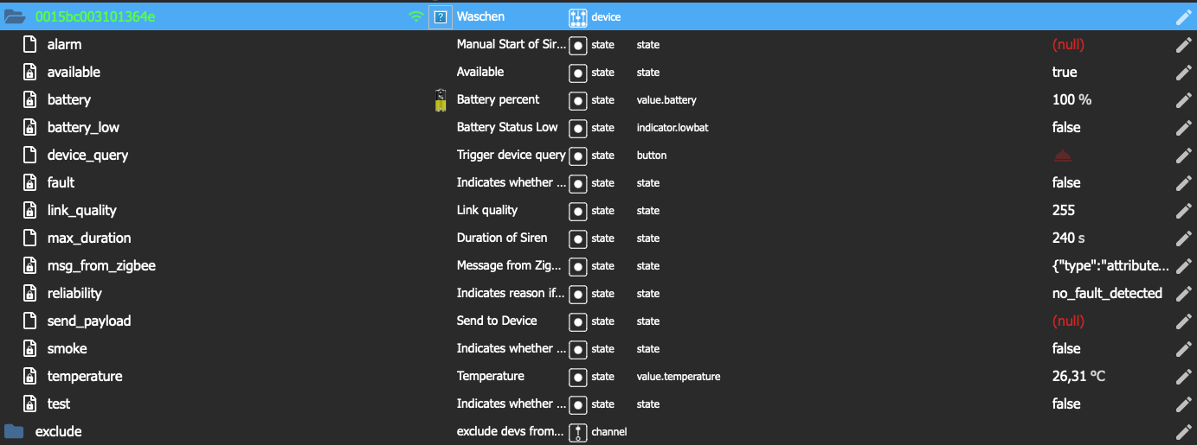Image resolution: width=1197 pixels, height=445 pixels.
Task: Click the edit pencil for the Waschen device
Action: click(x=1183, y=17)
